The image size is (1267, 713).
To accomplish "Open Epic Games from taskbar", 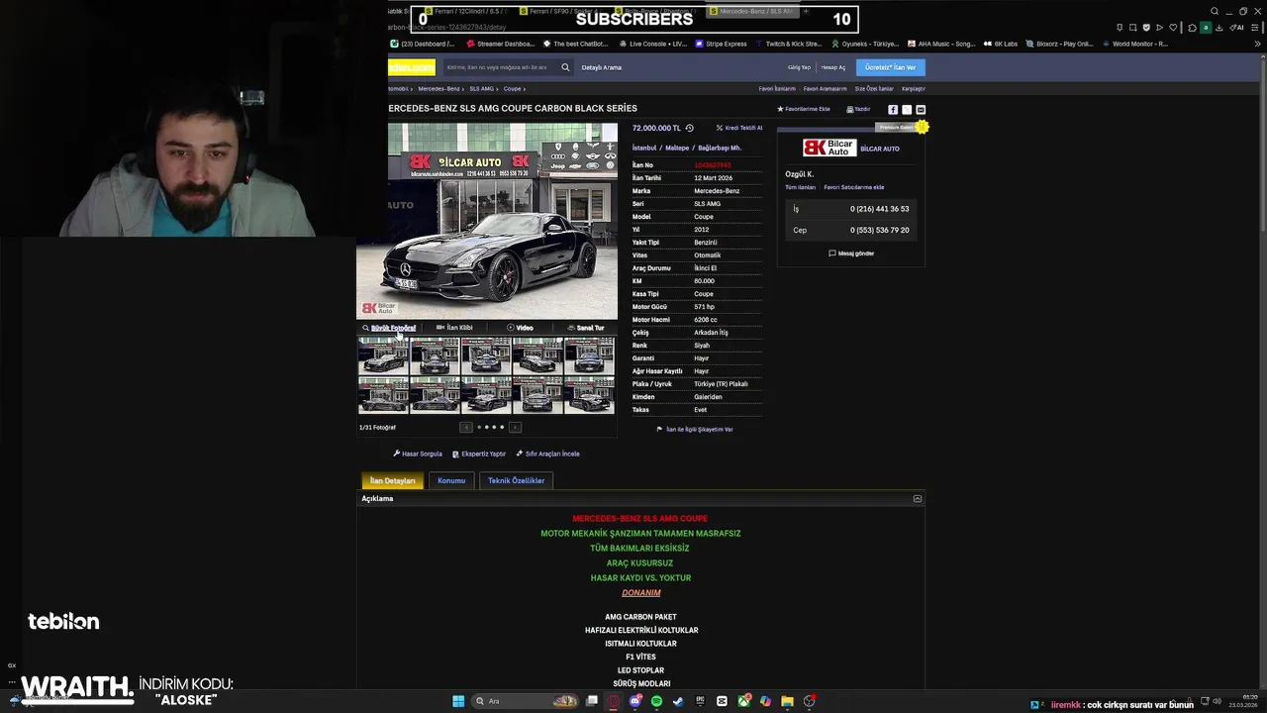I will pyautogui.click(x=700, y=701).
